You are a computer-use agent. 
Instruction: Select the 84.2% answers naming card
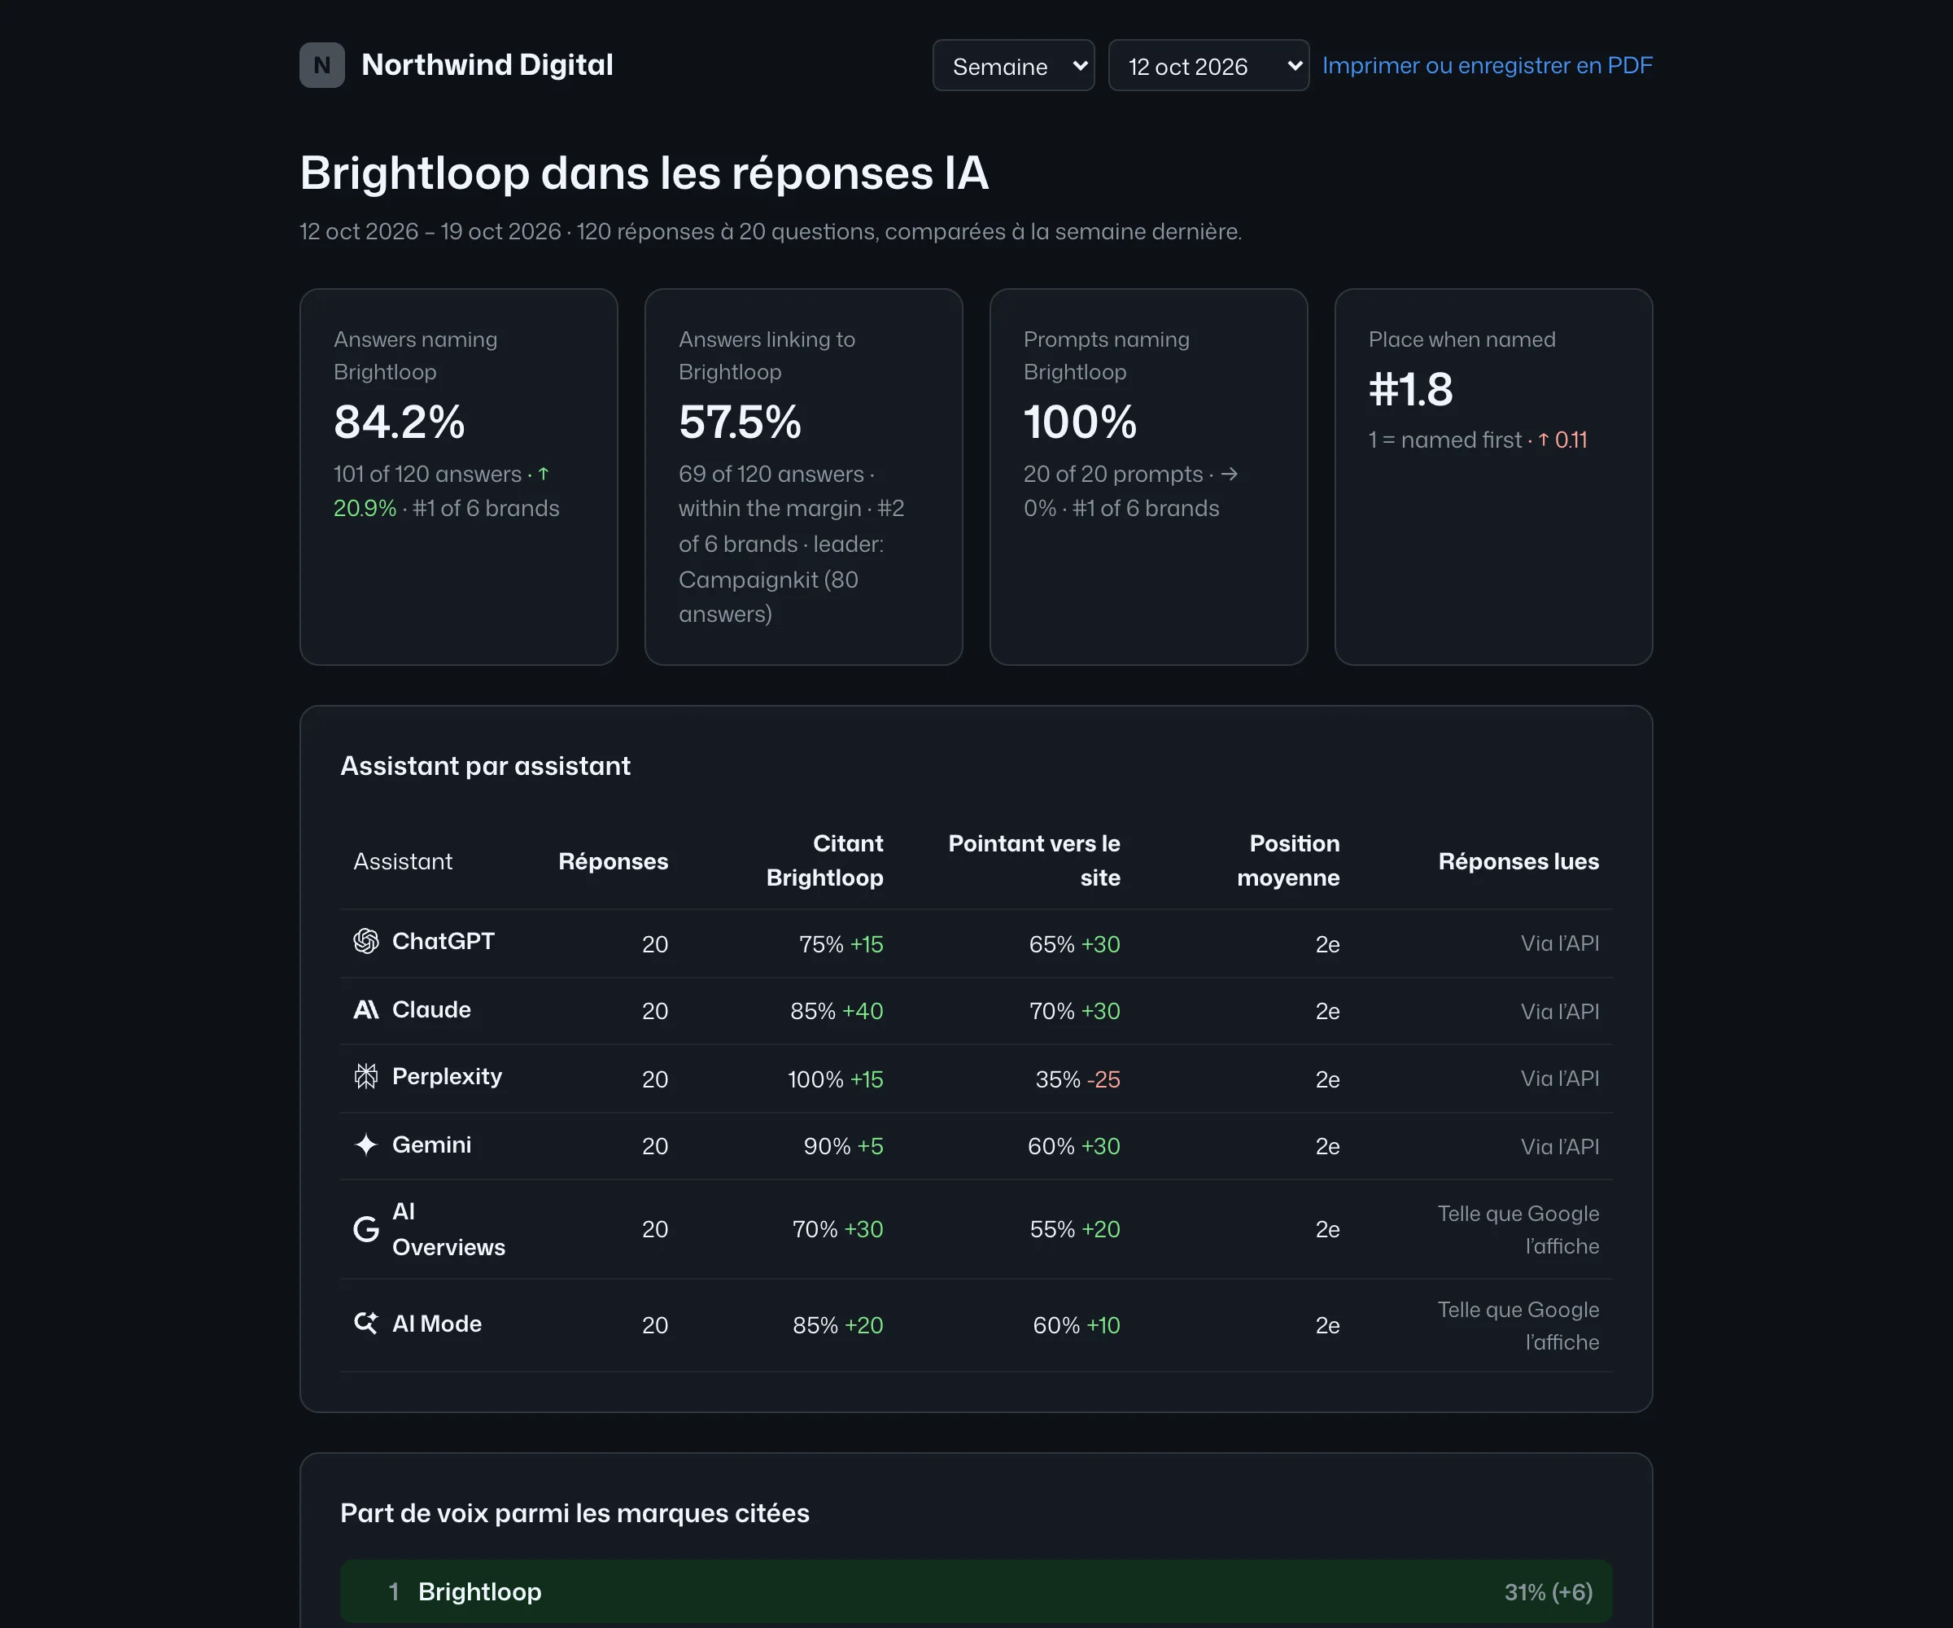pyautogui.click(x=458, y=477)
